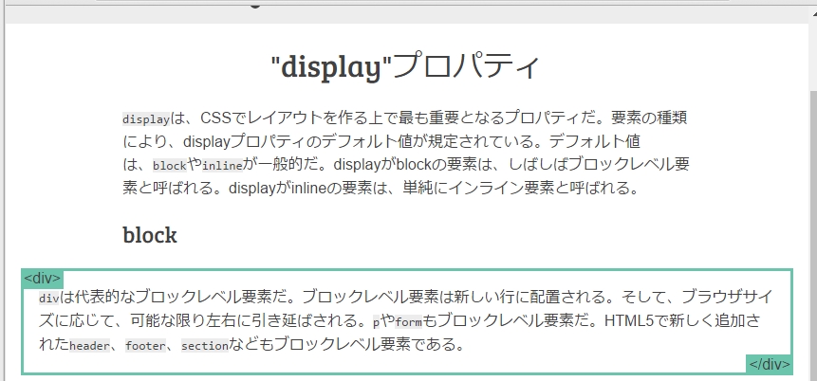The image size is (817, 381).
Task: Click the inline code word in intro paragraph
Action: [222, 166]
